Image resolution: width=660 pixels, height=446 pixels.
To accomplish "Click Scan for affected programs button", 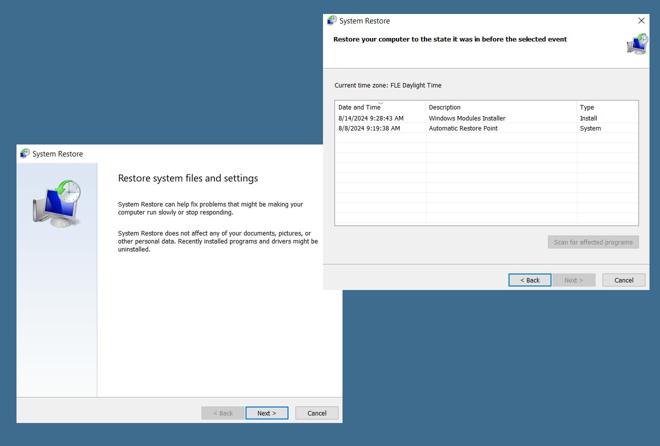I will tap(593, 242).
